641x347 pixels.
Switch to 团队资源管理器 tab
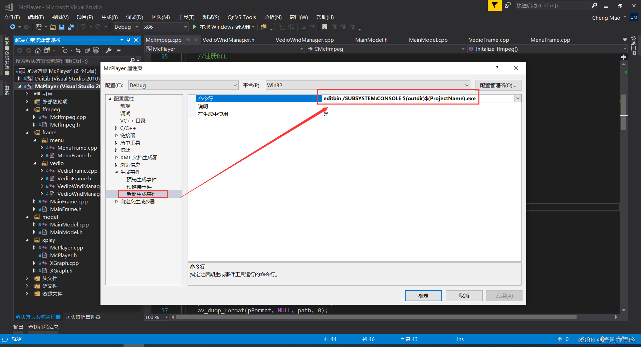point(83,317)
